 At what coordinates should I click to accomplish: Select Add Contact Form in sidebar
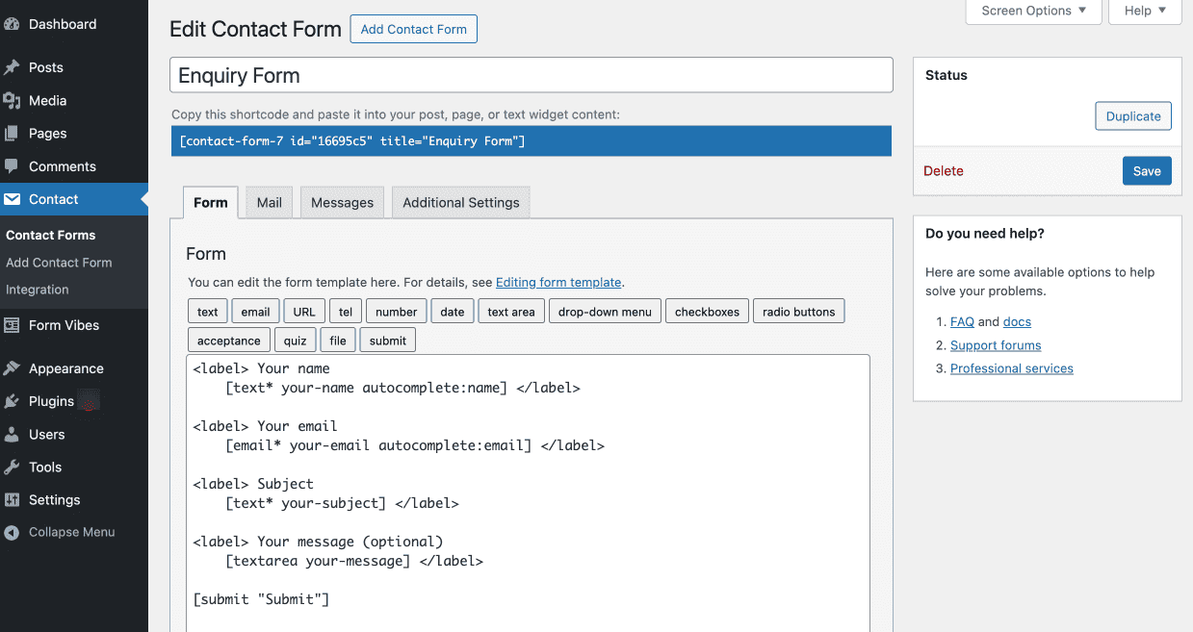click(x=59, y=262)
